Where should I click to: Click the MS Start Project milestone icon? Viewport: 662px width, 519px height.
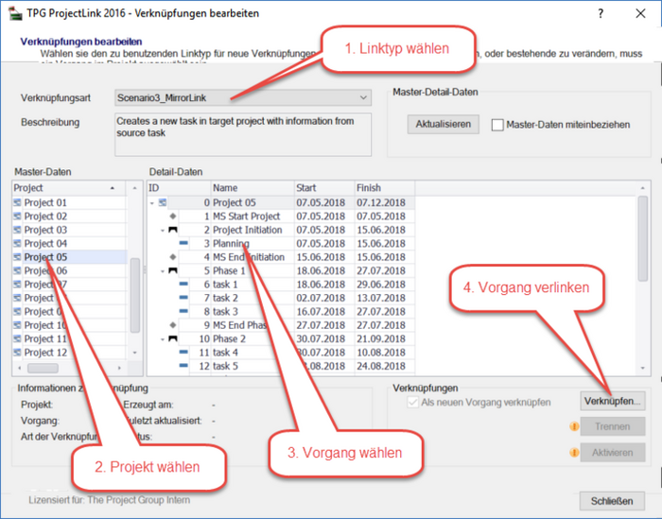[x=173, y=216]
